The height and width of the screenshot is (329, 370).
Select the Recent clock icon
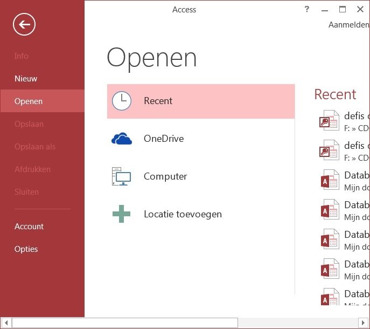coord(122,101)
